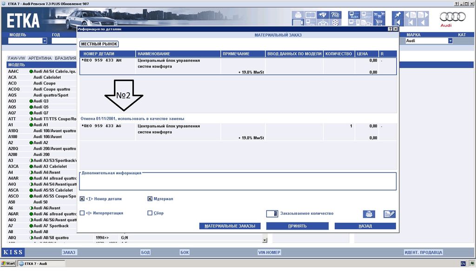Click the model list scrollbar down arrow
Image resolution: width=476 pixels, height=275 pixels.
[264, 240]
